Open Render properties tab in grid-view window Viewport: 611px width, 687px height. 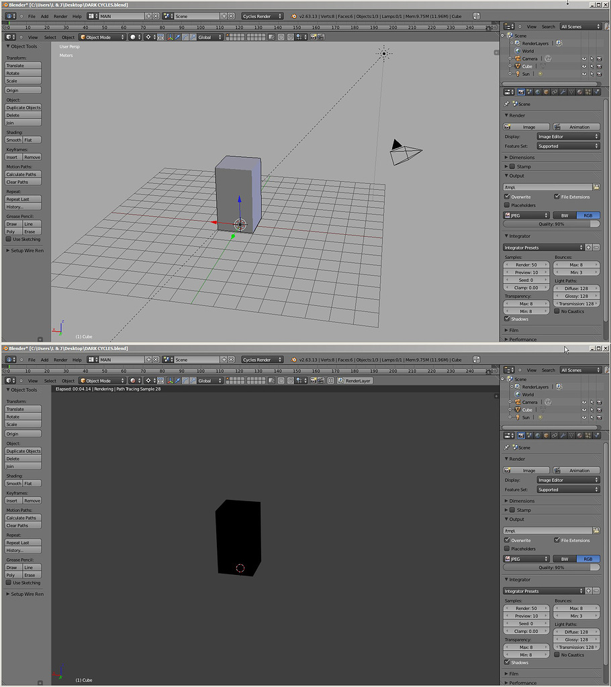[x=521, y=92]
